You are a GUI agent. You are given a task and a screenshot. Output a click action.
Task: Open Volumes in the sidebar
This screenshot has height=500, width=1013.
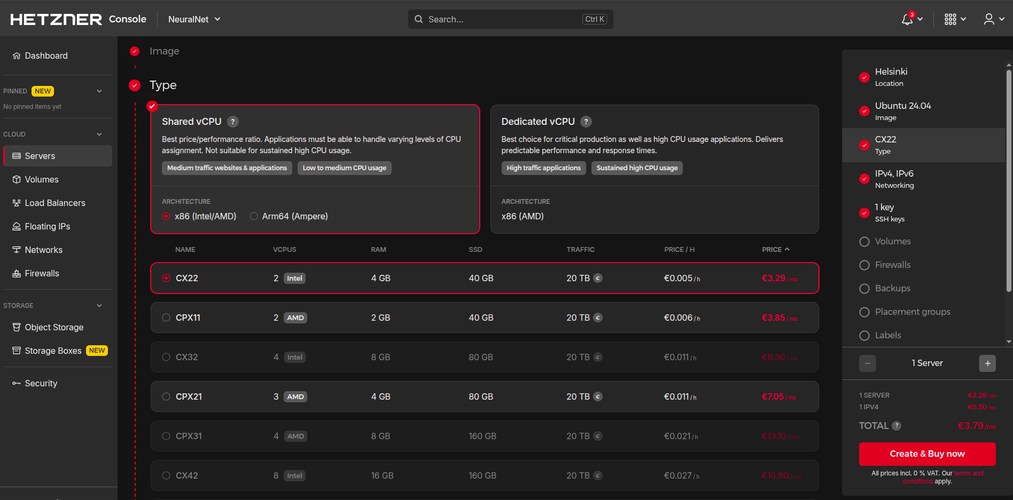point(42,179)
